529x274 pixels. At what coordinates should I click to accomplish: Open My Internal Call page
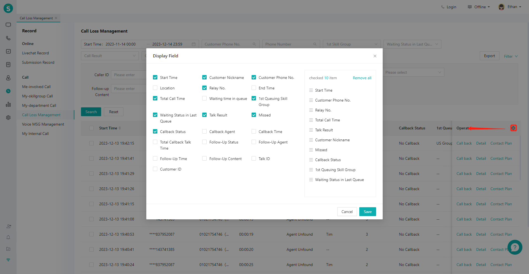pyautogui.click(x=35, y=134)
